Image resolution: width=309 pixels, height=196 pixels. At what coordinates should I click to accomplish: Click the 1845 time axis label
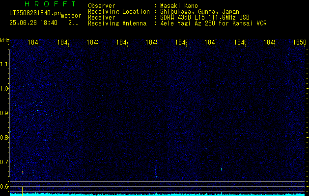tap(151, 42)
